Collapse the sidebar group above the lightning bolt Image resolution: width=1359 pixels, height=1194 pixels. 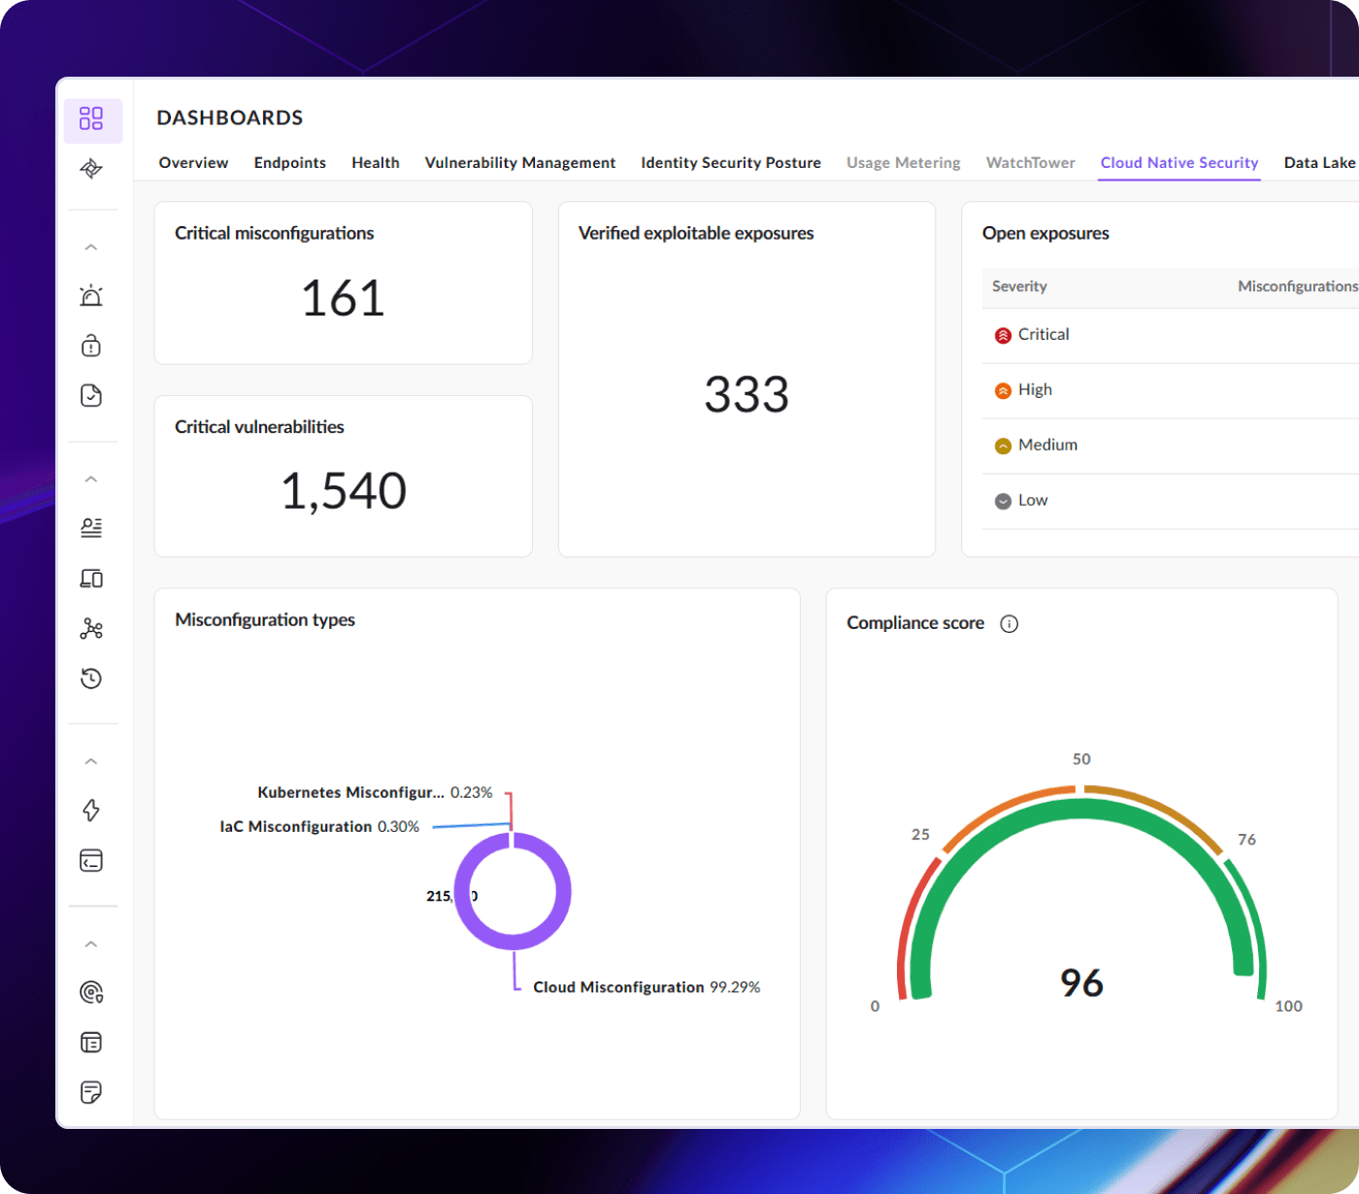click(x=91, y=761)
